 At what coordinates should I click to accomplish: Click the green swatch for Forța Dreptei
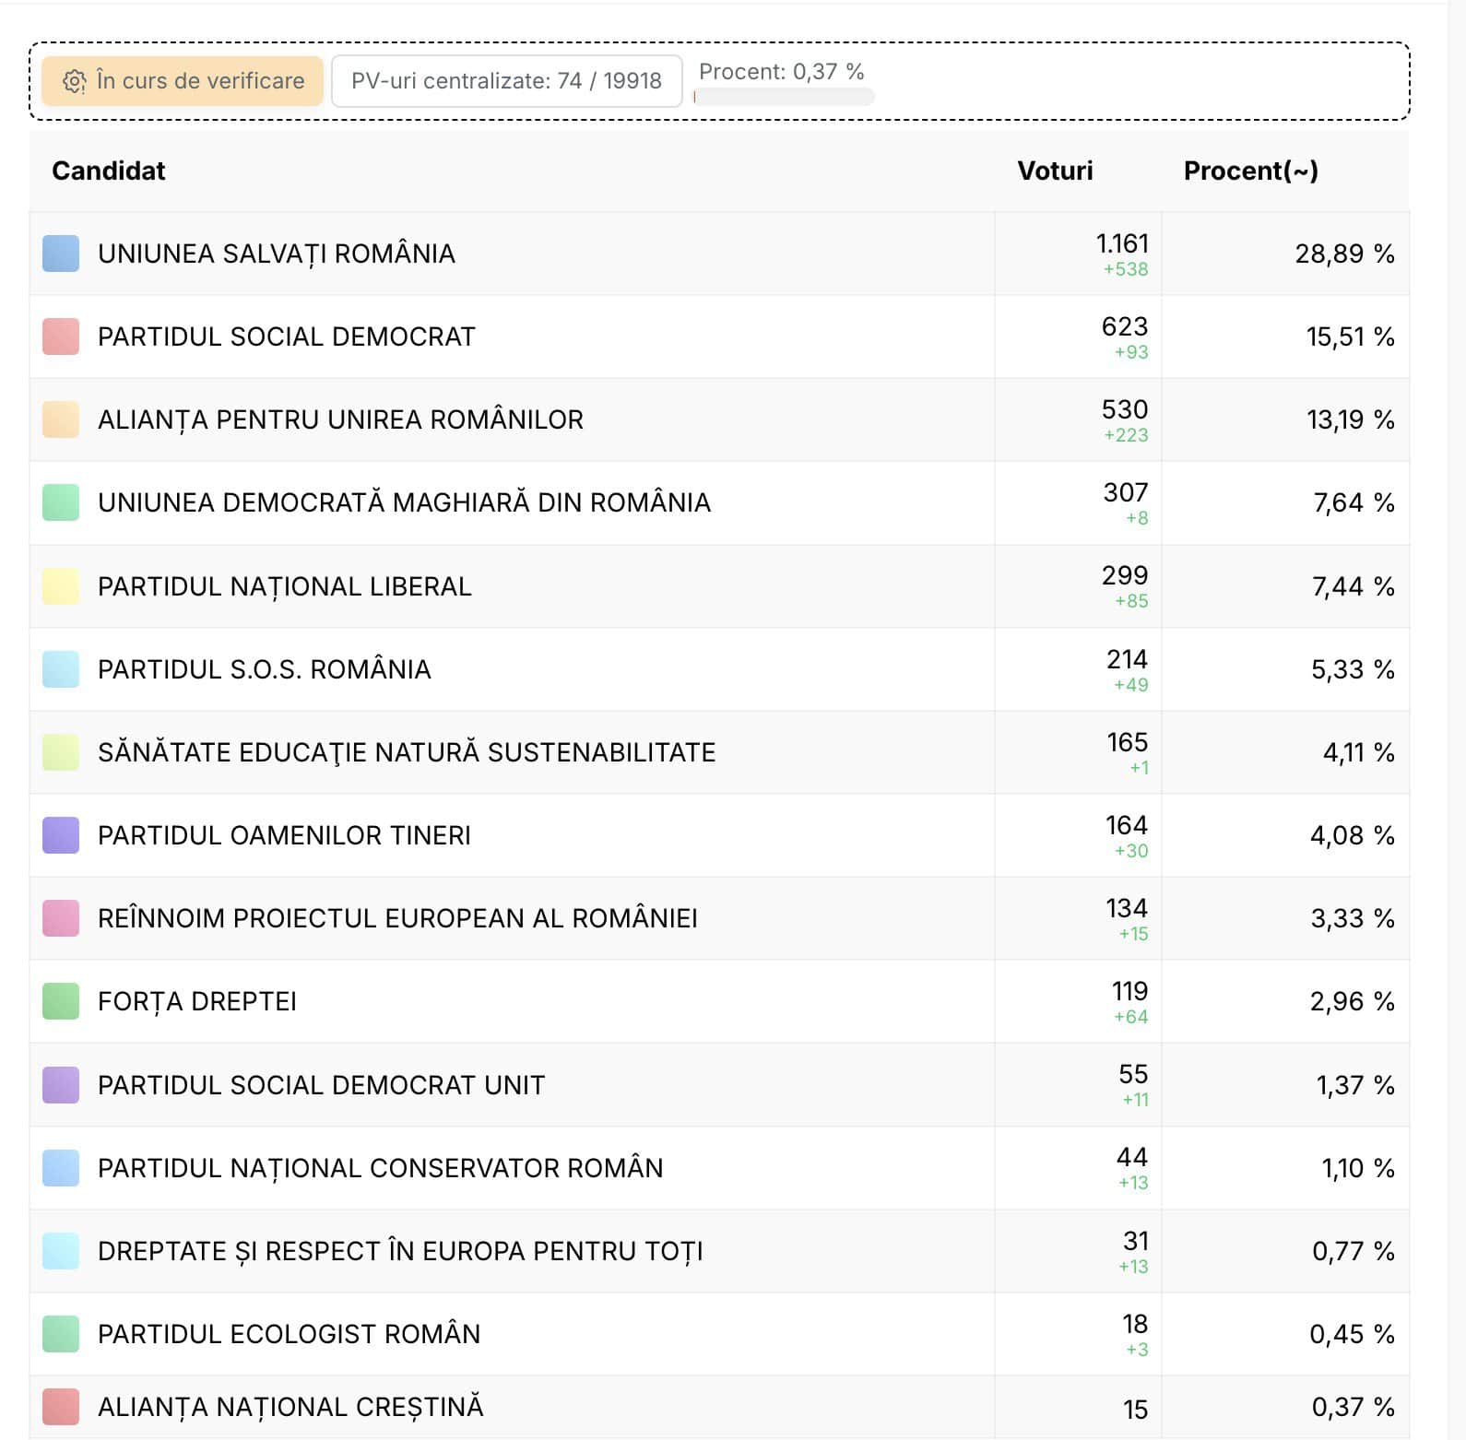[x=61, y=1001]
